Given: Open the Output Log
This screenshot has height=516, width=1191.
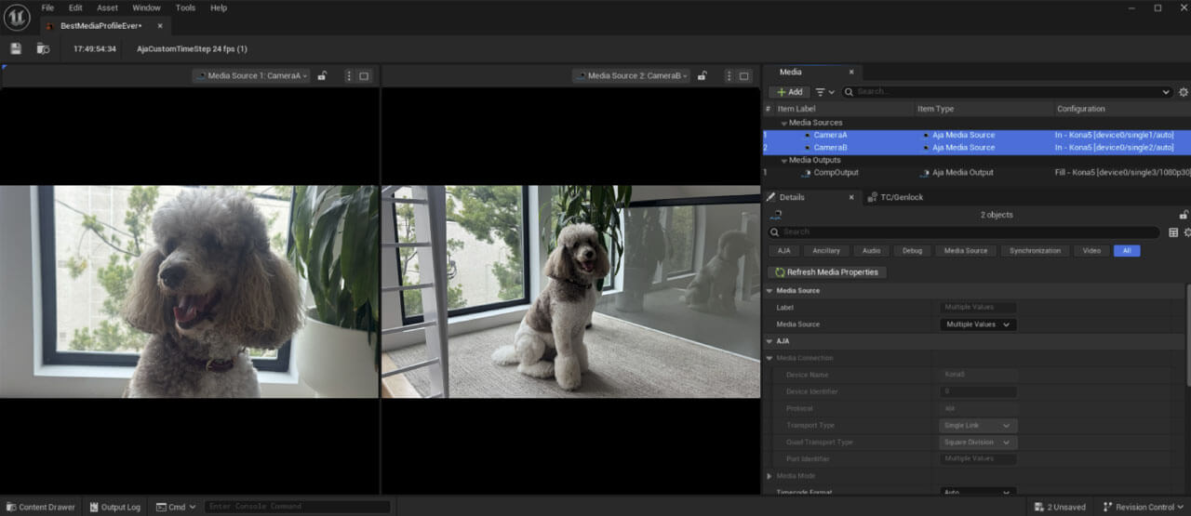Looking at the screenshot, I should coord(114,507).
